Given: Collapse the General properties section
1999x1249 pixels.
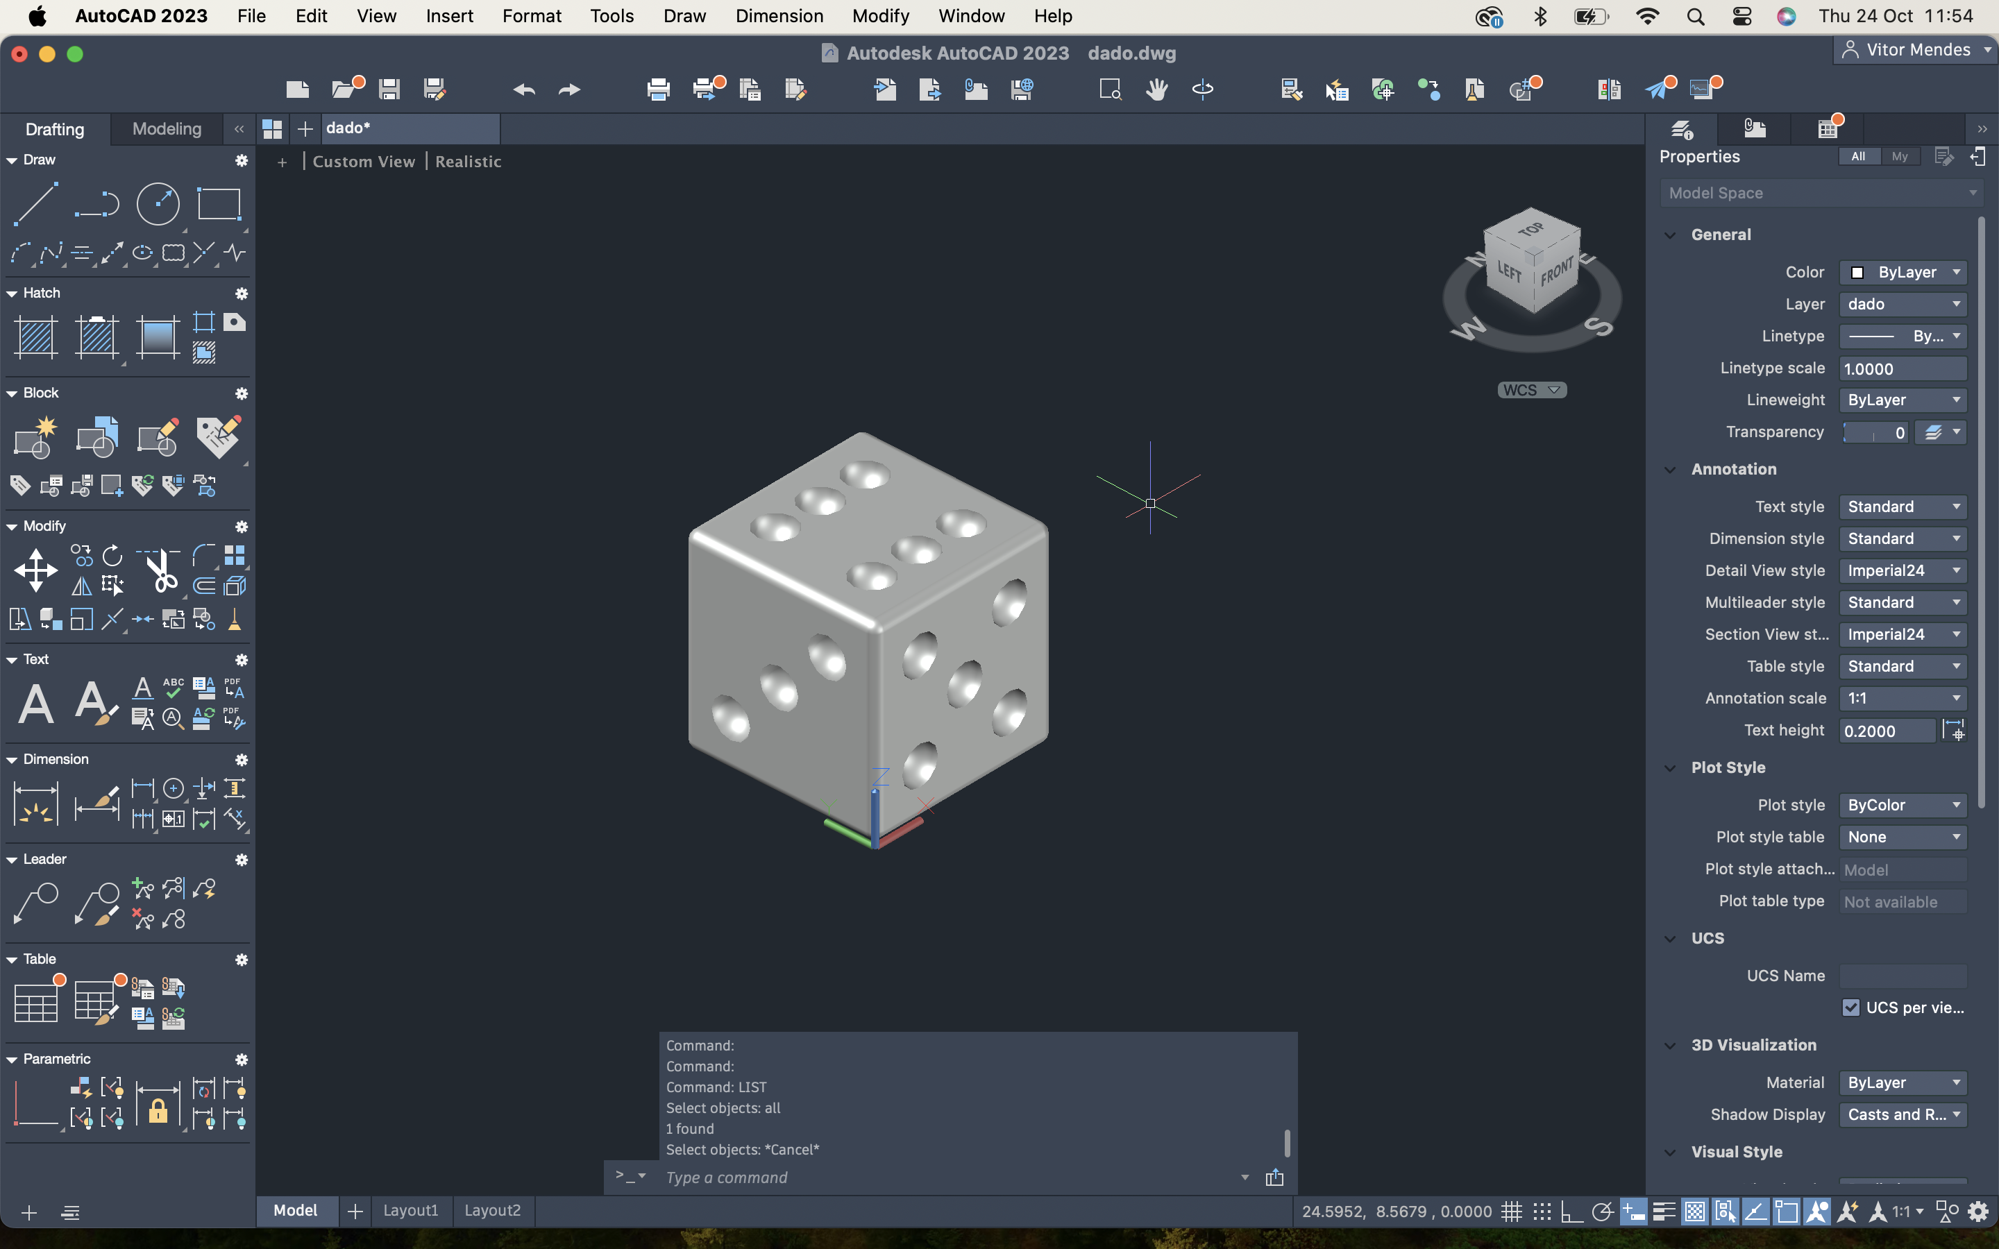Looking at the screenshot, I should (x=1670, y=235).
